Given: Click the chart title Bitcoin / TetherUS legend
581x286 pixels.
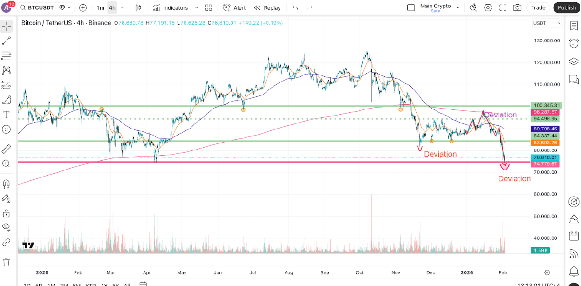Looking at the screenshot, I should click(66, 23).
